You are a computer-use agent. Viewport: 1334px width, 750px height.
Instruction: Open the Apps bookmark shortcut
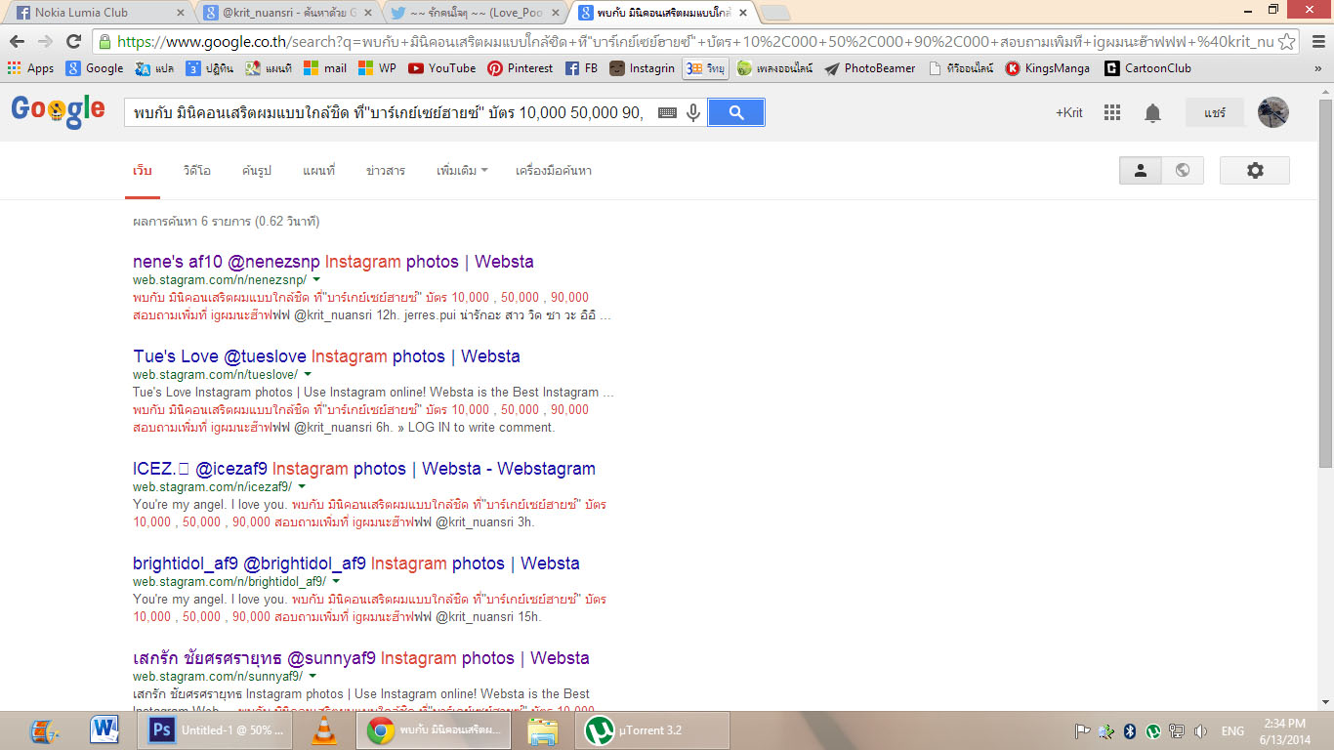[30, 68]
